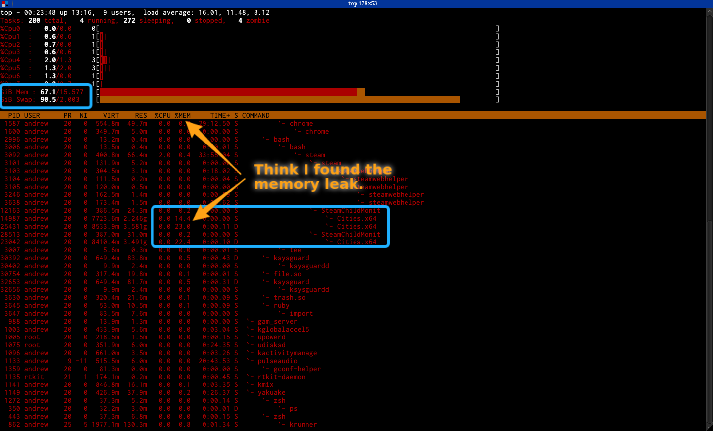Click the '280 total' tasks count
Viewport: 713px width, 431px height.
(x=46, y=20)
